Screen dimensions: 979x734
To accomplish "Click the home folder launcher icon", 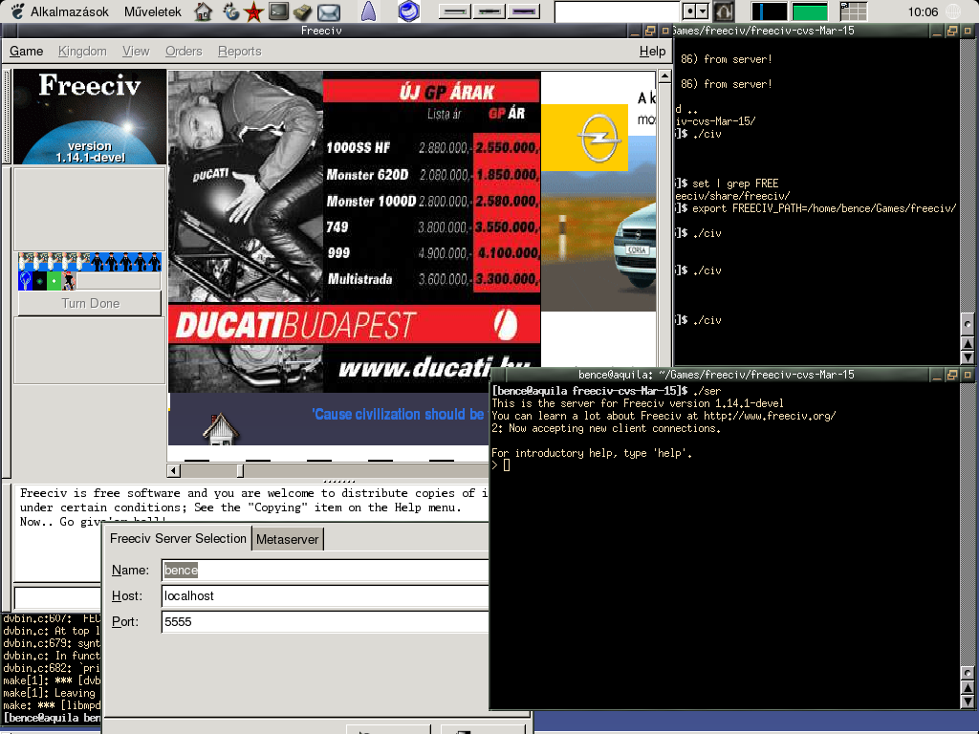I will point(203,11).
